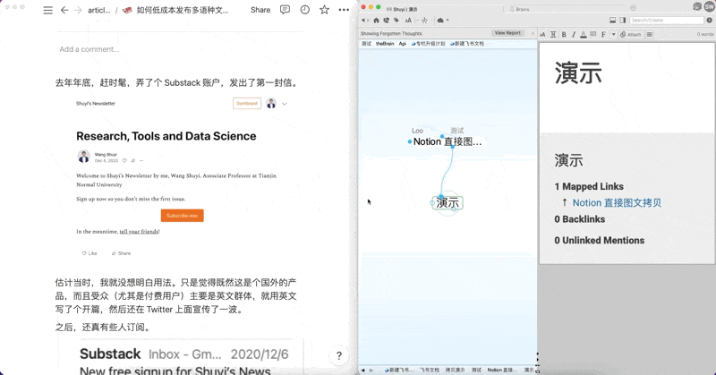The width and height of the screenshot is (716, 375).
Task: Click the 'articl...' breadcrumb in Notion
Action: click(99, 10)
